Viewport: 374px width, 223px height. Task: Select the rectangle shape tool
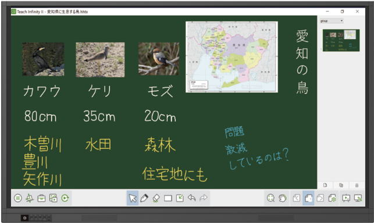168,198
